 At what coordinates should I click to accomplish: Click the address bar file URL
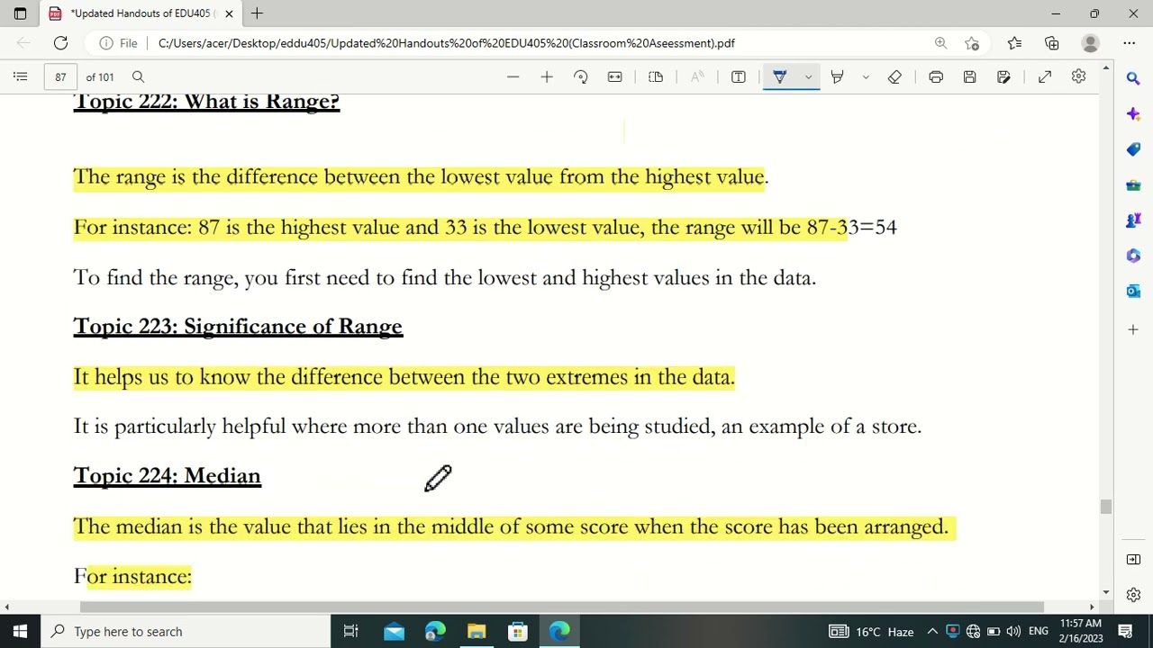coord(446,43)
